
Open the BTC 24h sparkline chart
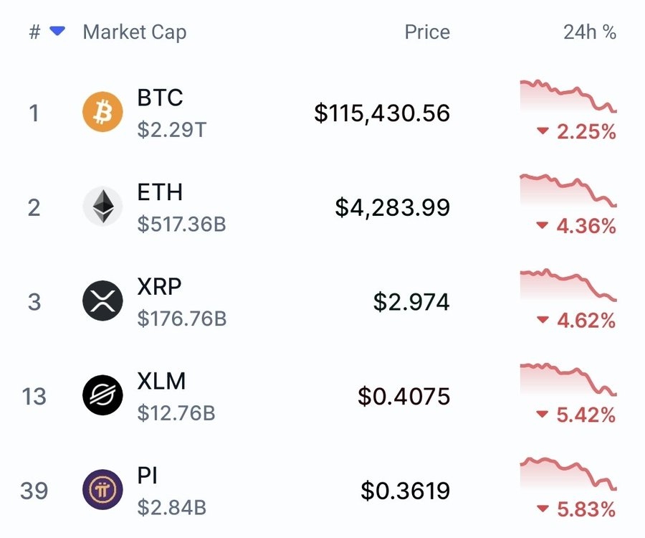(568, 96)
